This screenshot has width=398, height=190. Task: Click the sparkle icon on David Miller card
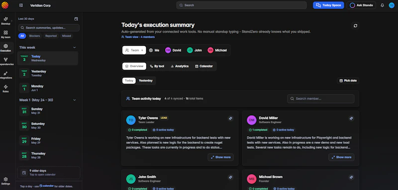click(x=351, y=118)
